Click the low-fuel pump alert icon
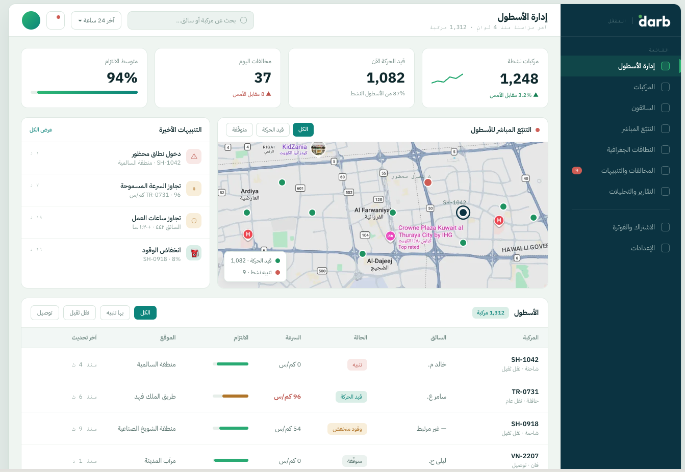The image size is (685, 472). (194, 253)
